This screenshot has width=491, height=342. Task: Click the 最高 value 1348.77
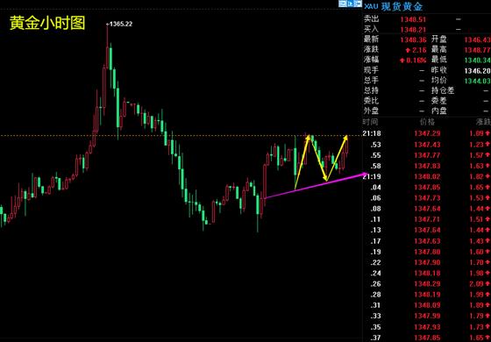point(477,50)
